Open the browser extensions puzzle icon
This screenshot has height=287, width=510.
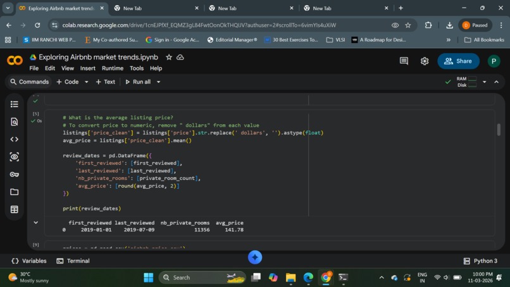click(428, 25)
